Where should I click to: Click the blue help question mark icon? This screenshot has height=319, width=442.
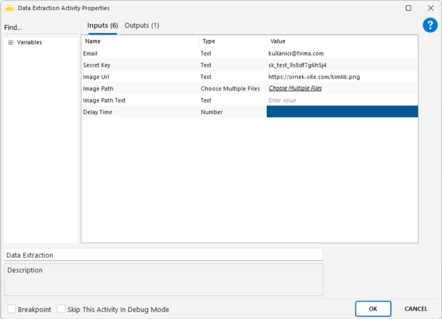point(430,25)
